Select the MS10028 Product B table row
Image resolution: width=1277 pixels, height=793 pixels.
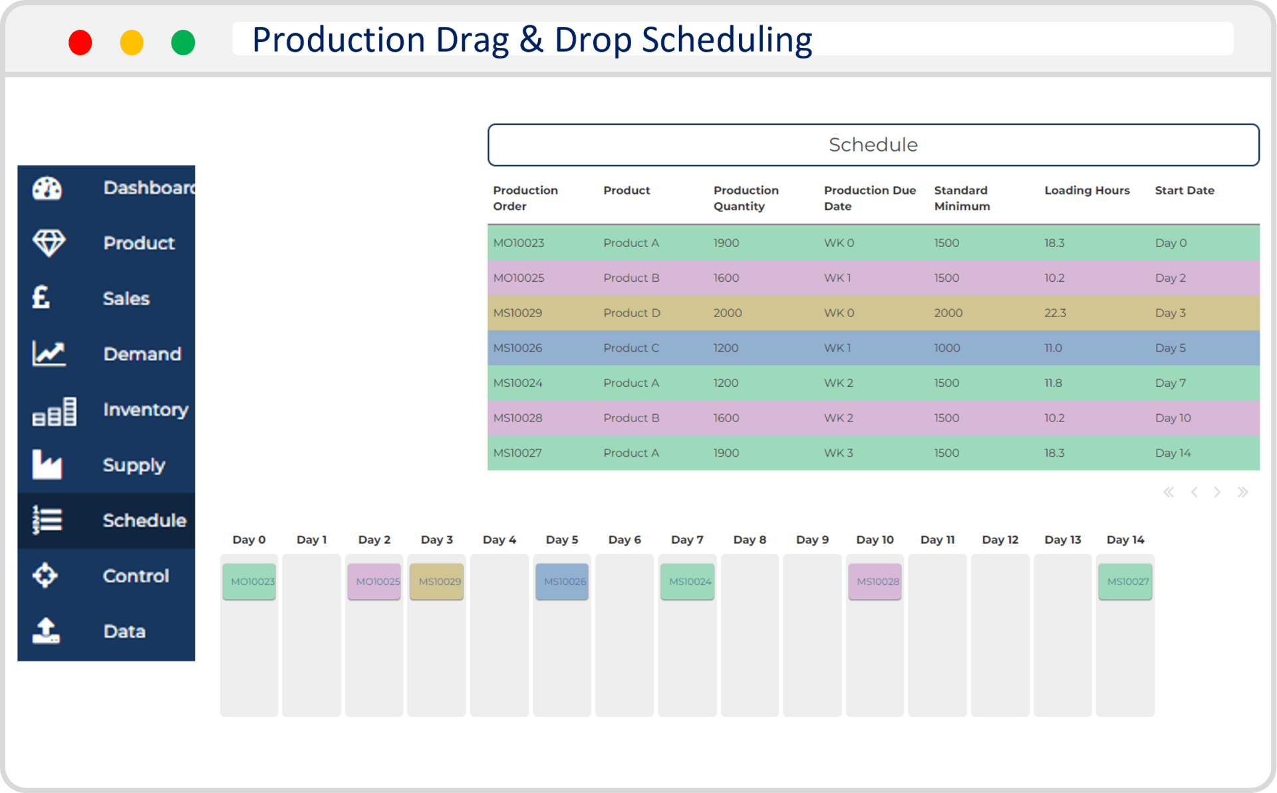tap(873, 418)
